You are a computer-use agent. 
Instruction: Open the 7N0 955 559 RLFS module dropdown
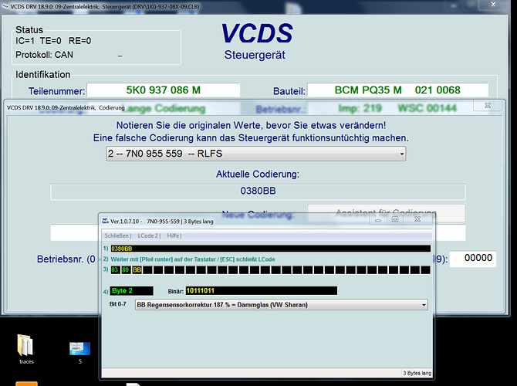click(x=256, y=154)
